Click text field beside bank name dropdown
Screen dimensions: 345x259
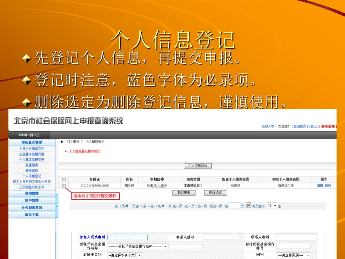186,247
